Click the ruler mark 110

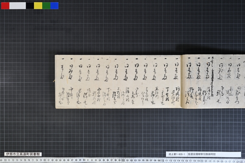click(162, 161)
